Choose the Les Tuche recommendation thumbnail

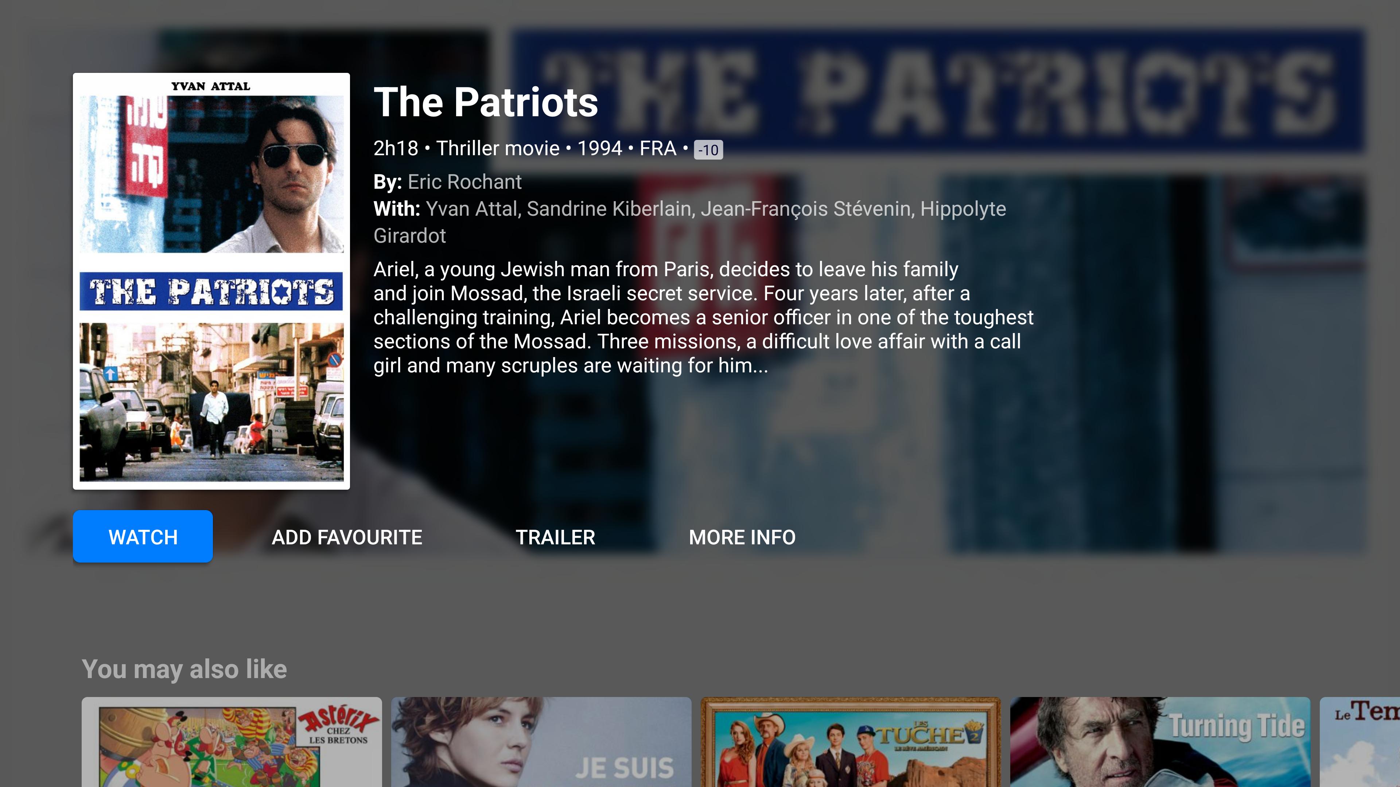click(851, 742)
